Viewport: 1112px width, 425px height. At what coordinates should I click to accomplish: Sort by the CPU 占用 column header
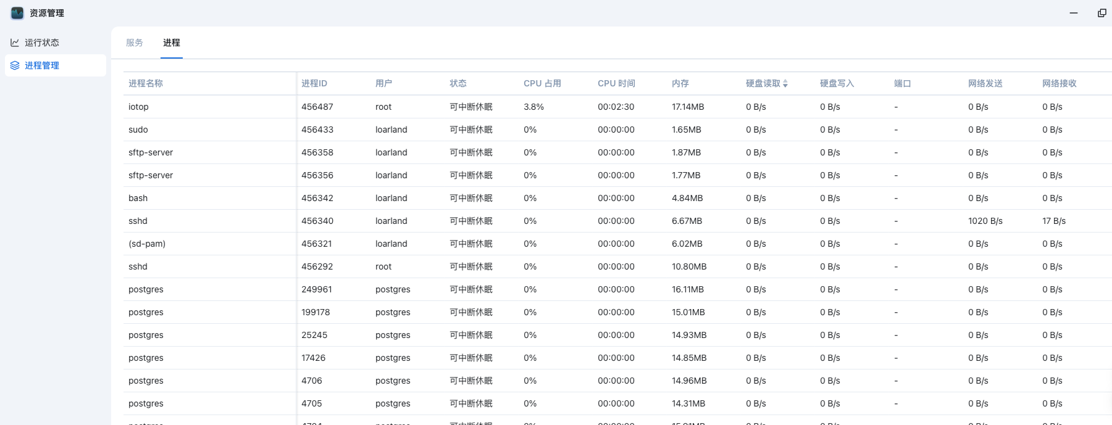(542, 83)
